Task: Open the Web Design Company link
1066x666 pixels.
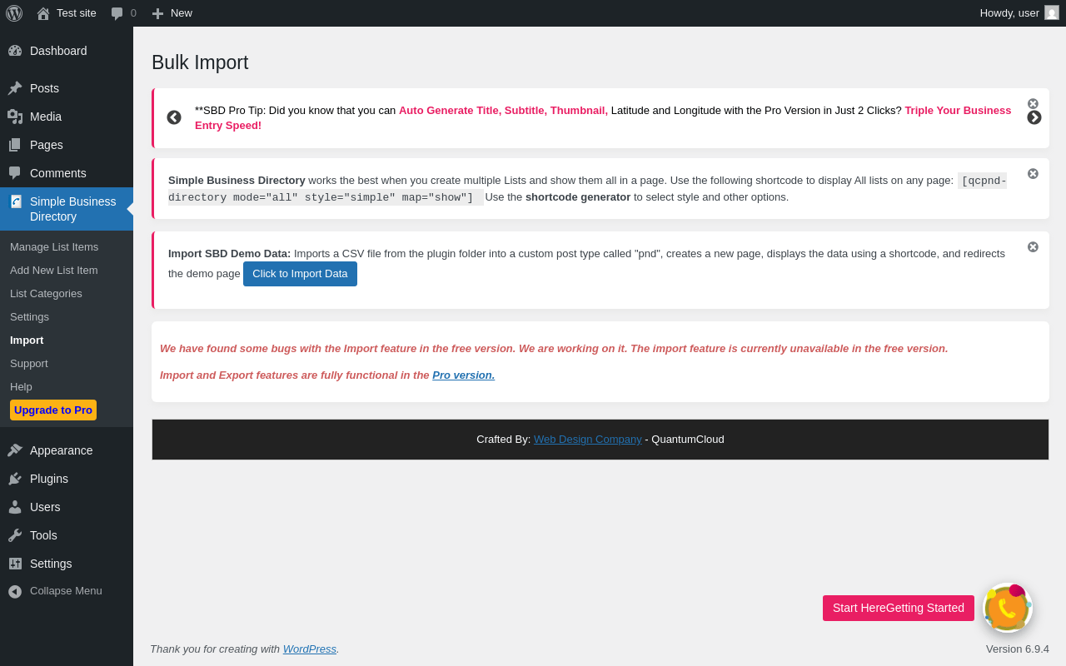Action: 588,440
